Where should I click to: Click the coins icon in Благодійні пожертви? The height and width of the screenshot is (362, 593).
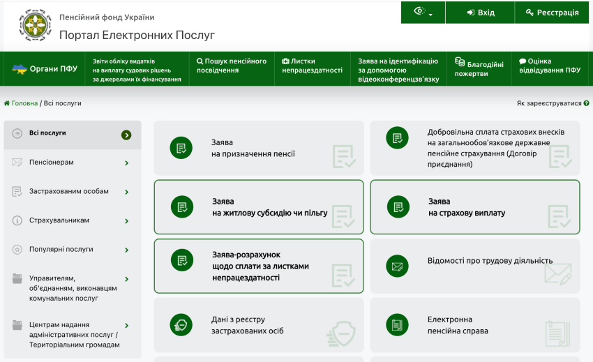(x=460, y=61)
